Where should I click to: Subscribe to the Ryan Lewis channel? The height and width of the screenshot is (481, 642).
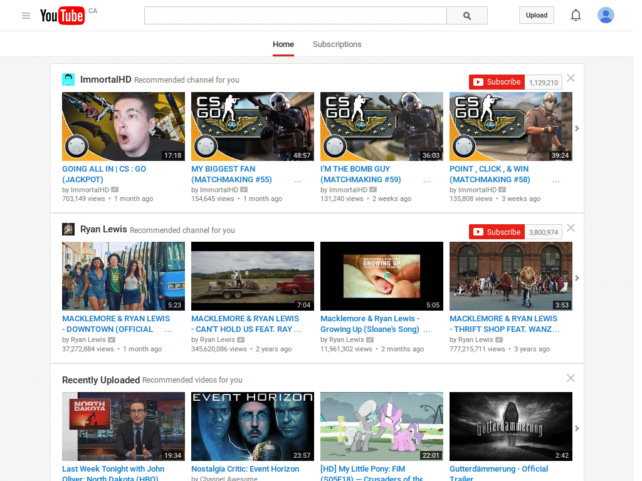point(497,232)
